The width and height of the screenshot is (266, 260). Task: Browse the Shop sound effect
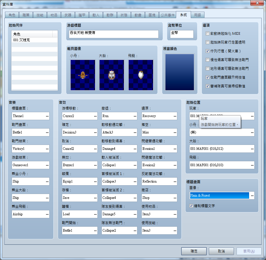click(x=175, y=198)
